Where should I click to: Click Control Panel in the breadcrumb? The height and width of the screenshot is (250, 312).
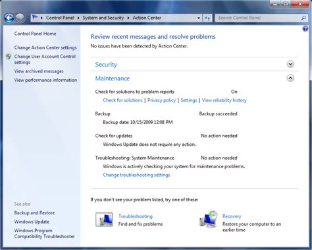60,18
